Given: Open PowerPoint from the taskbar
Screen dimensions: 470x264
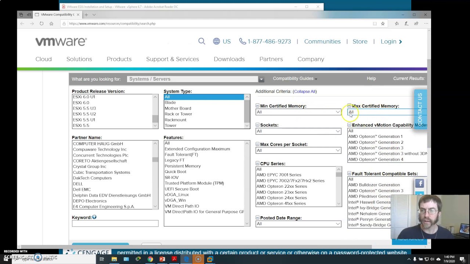Looking at the screenshot, I should point(162,259).
